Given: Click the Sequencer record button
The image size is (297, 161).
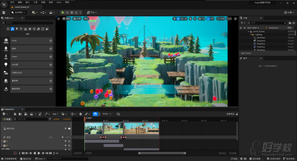Looking at the screenshot, I should point(15,153).
